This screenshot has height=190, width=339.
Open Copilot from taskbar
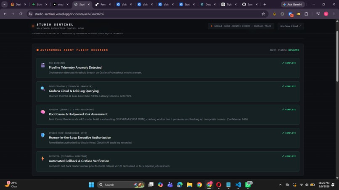click(160, 185)
